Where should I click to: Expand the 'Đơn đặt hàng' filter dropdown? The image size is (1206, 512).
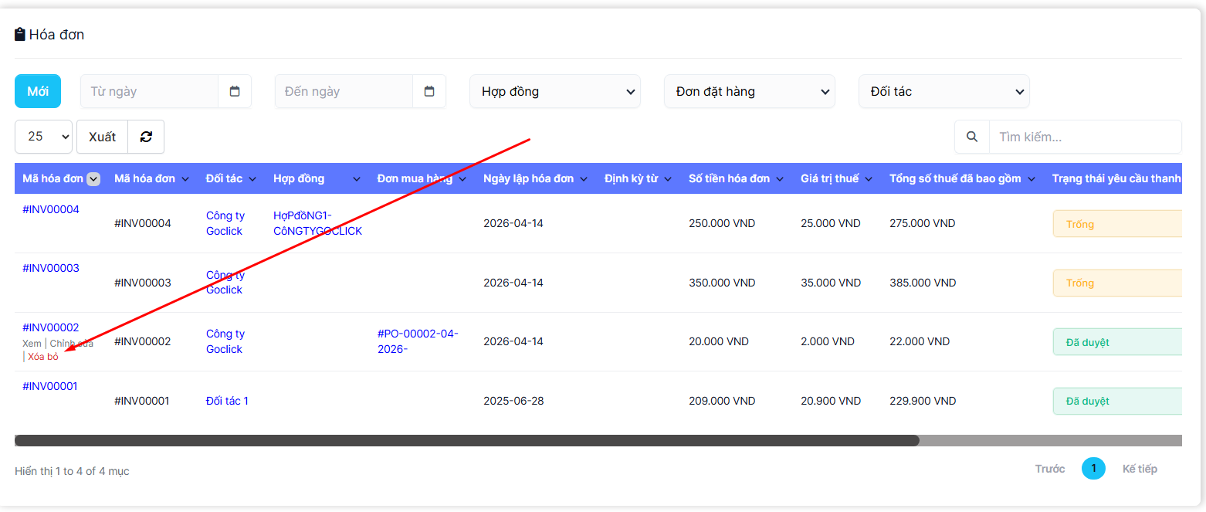(749, 91)
